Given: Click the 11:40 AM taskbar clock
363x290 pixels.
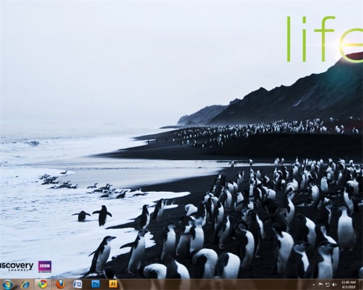Looking at the screenshot, I should pos(348,282).
